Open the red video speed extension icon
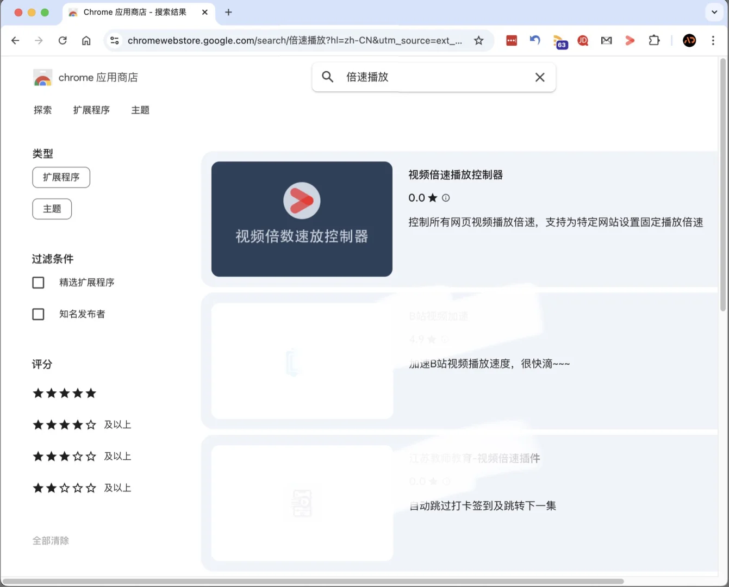The width and height of the screenshot is (729, 587). [630, 40]
